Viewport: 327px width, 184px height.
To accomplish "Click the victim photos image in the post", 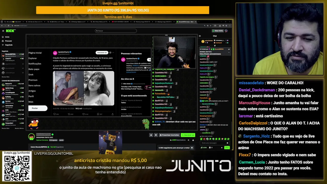I will point(84,88).
